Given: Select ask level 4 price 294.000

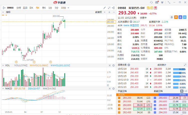Looking at the screenshot, I should [x=163, y=109].
